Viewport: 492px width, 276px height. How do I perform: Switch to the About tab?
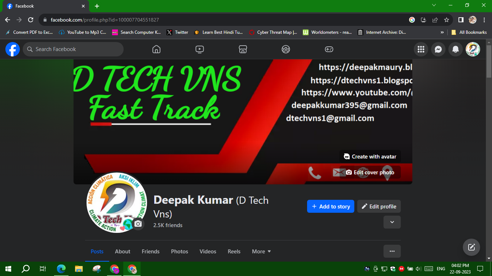(123, 252)
